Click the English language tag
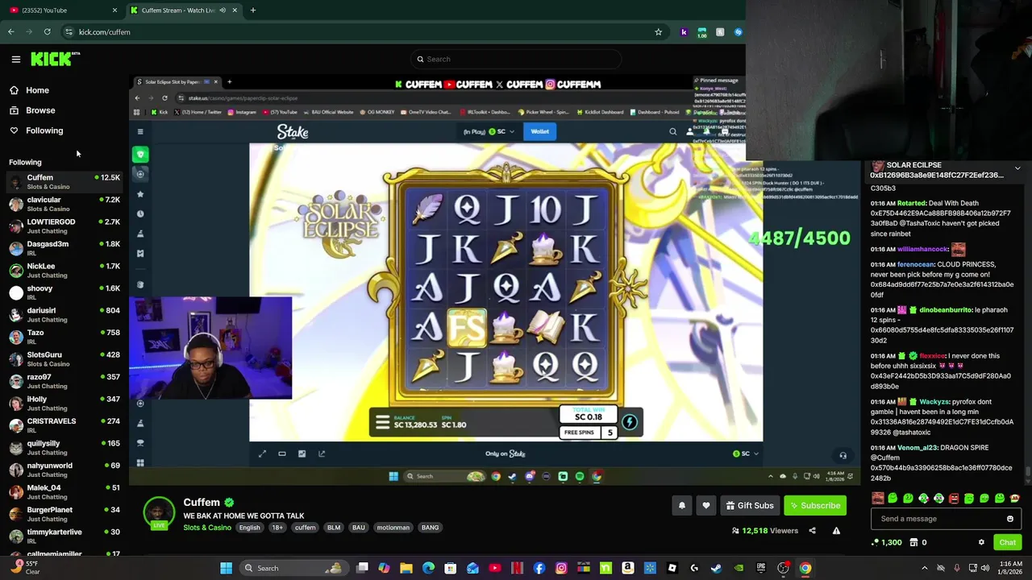1032x580 pixels. pyautogui.click(x=249, y=528)
